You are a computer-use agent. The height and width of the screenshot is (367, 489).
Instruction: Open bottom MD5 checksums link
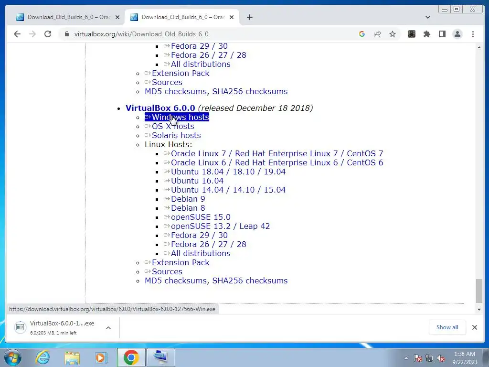(x=176, y=280)
